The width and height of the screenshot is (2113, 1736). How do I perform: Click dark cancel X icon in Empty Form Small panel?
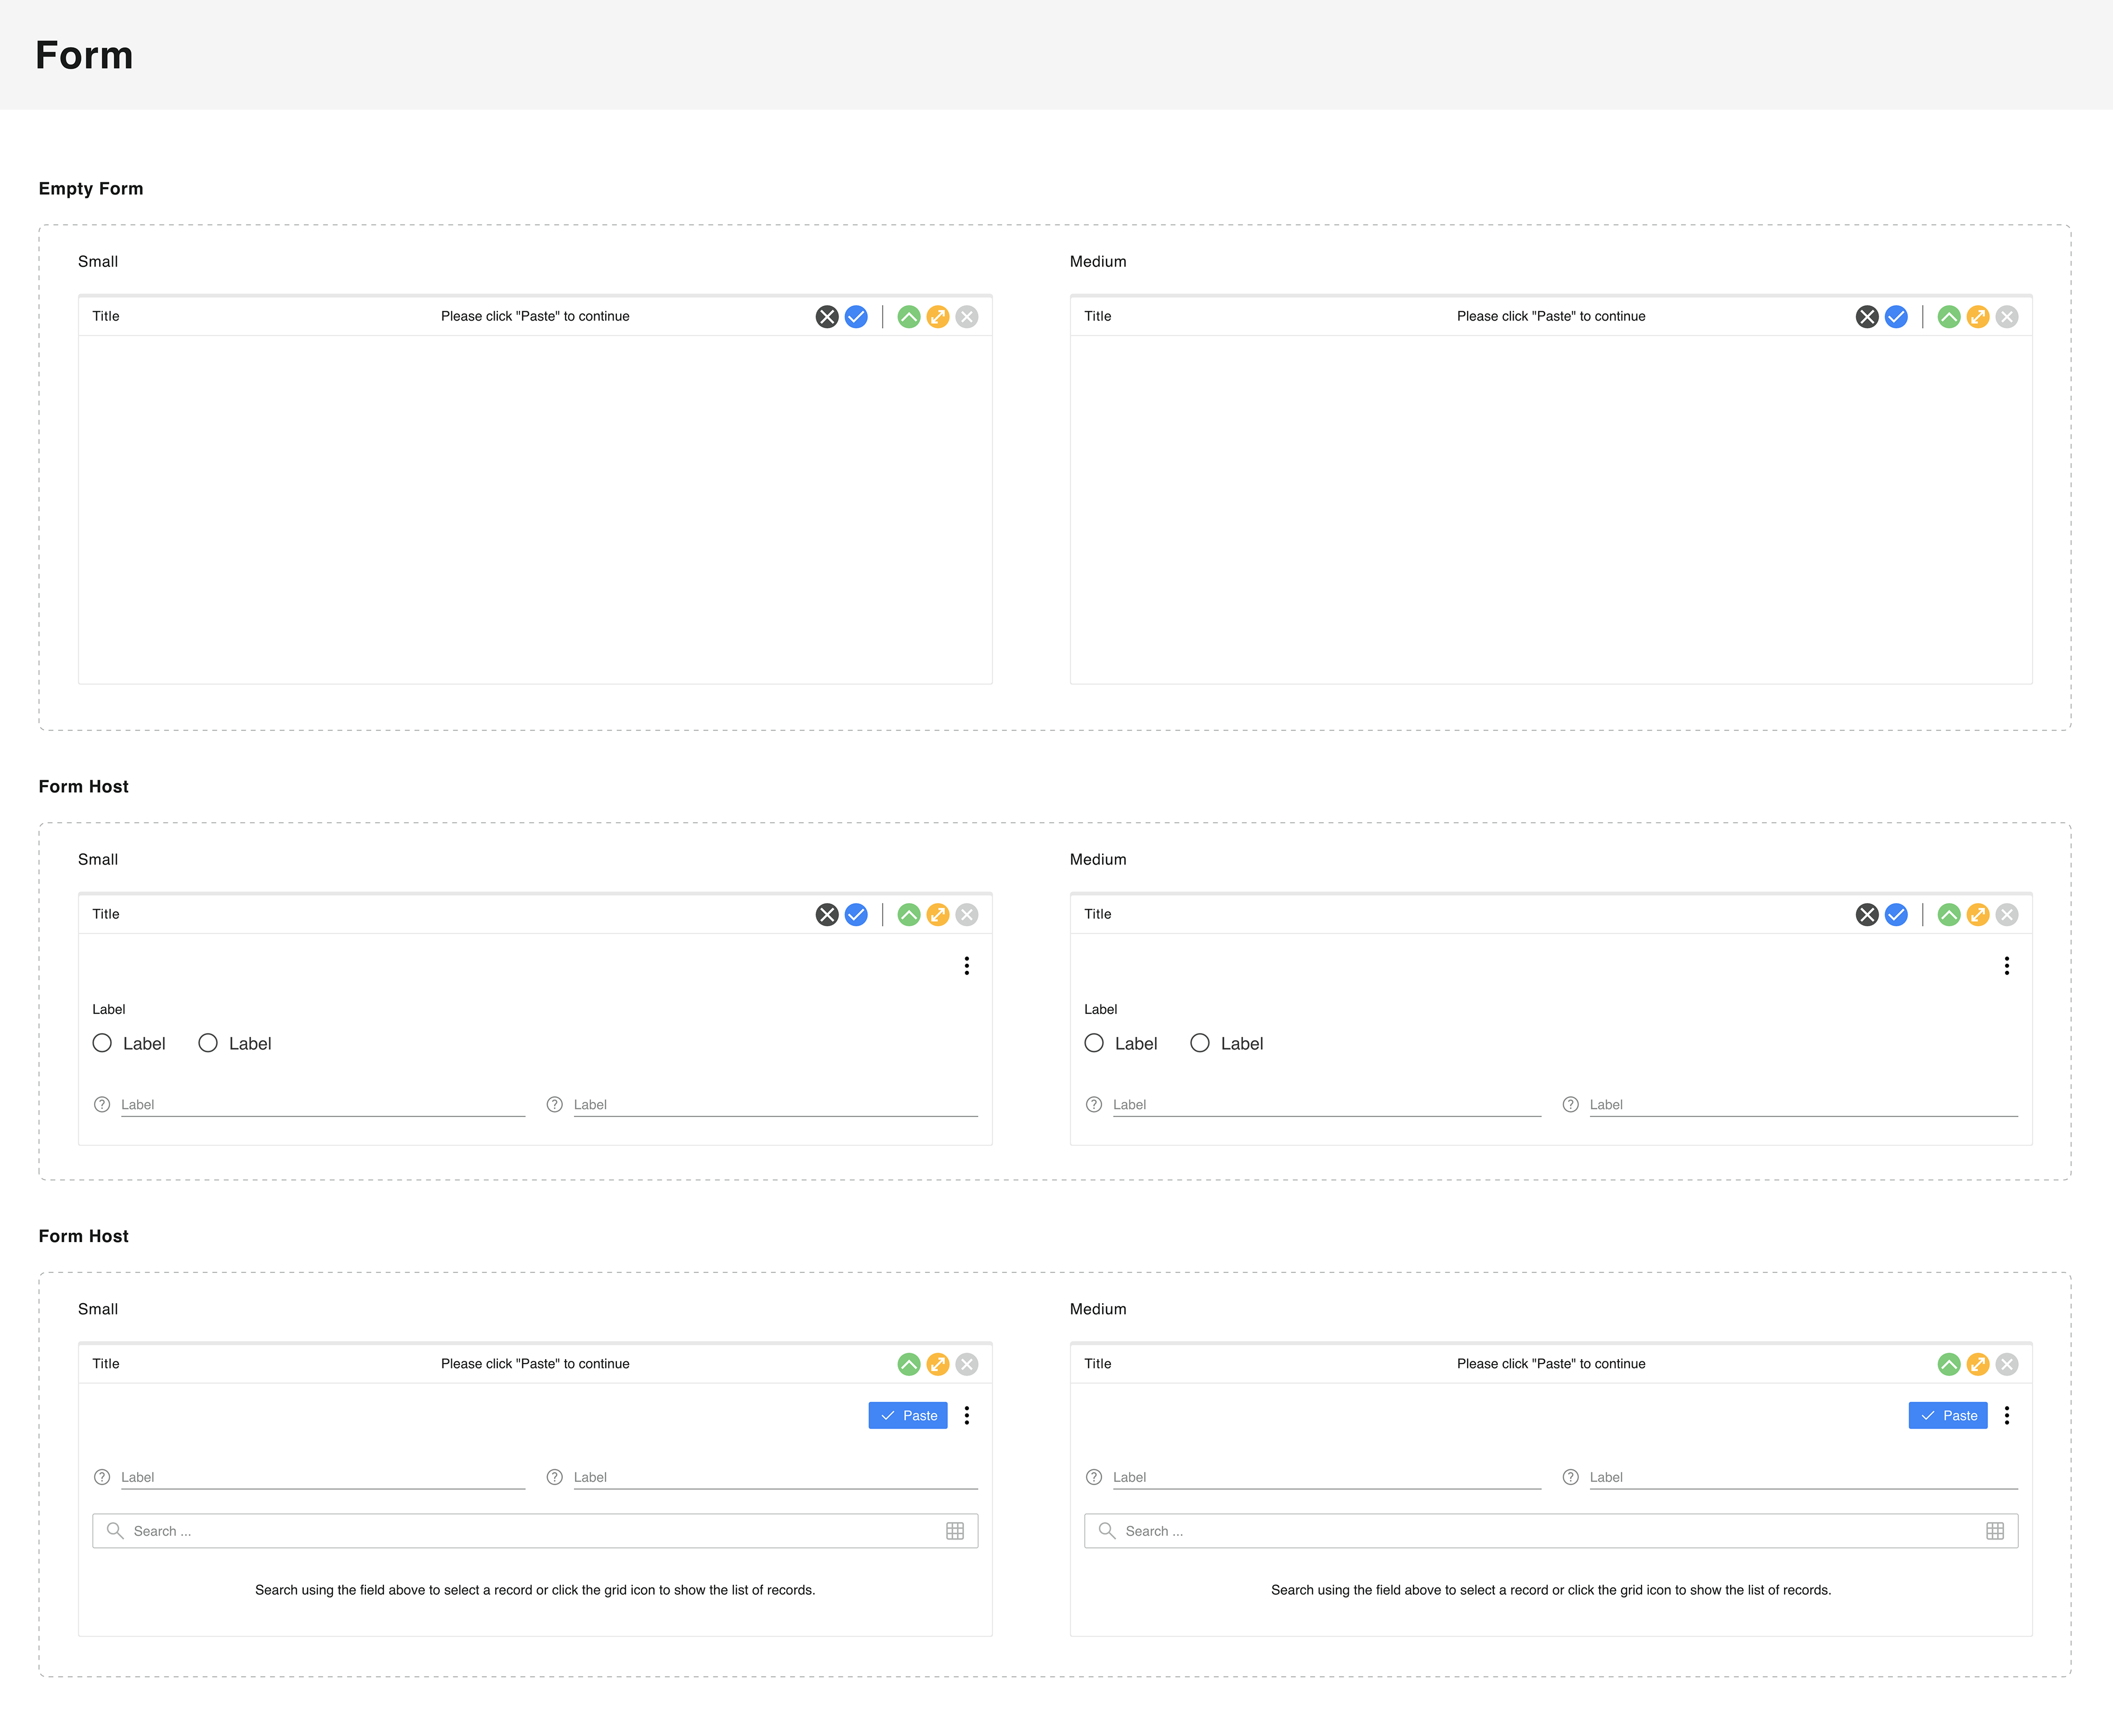click(826, 317)
